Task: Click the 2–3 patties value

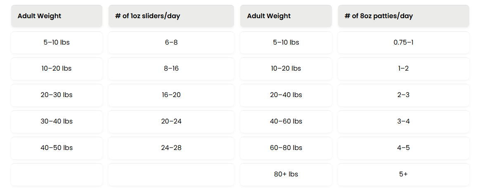Action: 403,95
